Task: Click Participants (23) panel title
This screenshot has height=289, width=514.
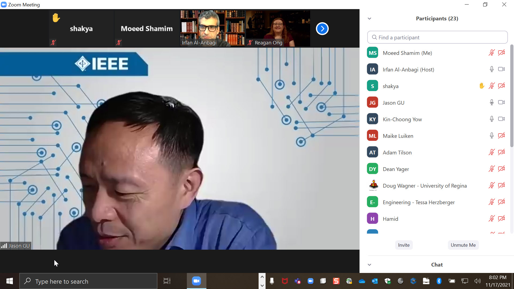Action: pyautogui.click(x=437, y=18)
